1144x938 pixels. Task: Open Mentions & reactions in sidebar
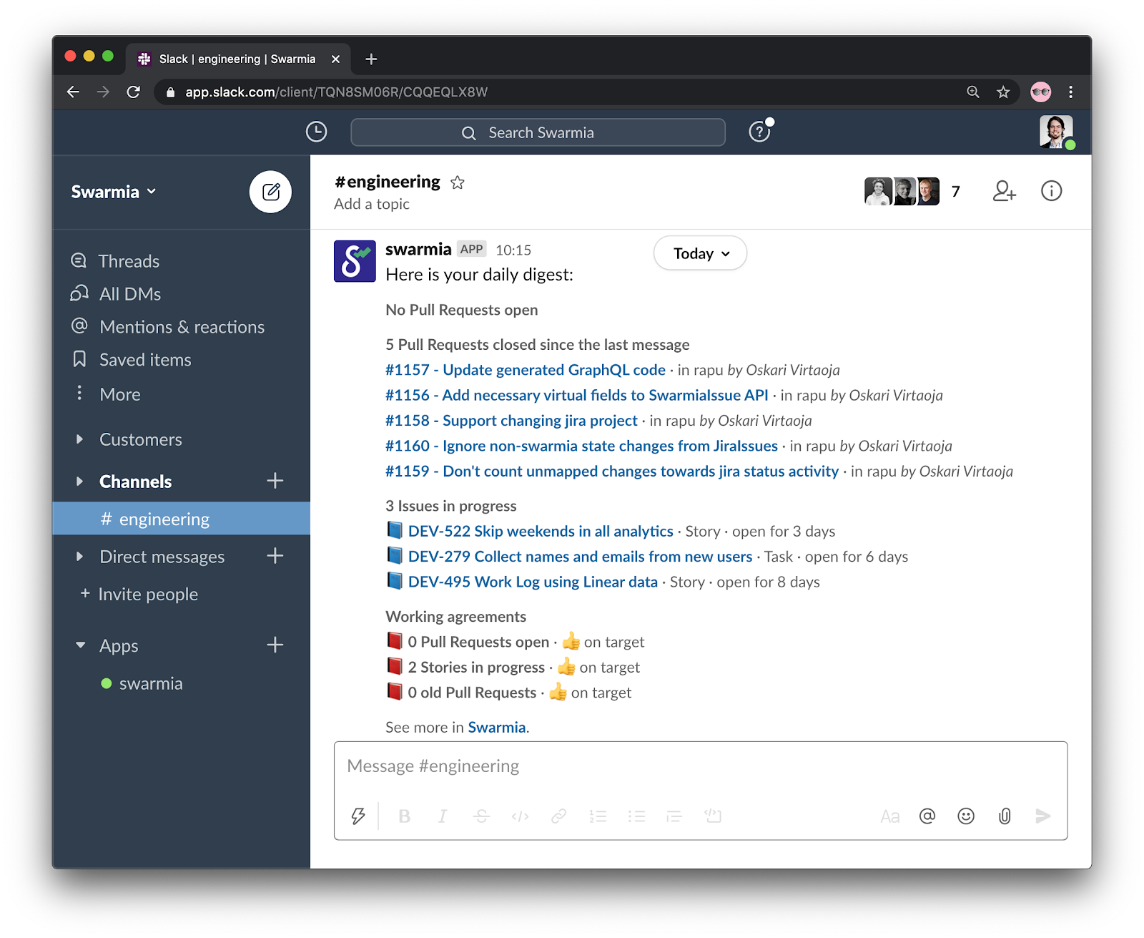pos(182,327)
